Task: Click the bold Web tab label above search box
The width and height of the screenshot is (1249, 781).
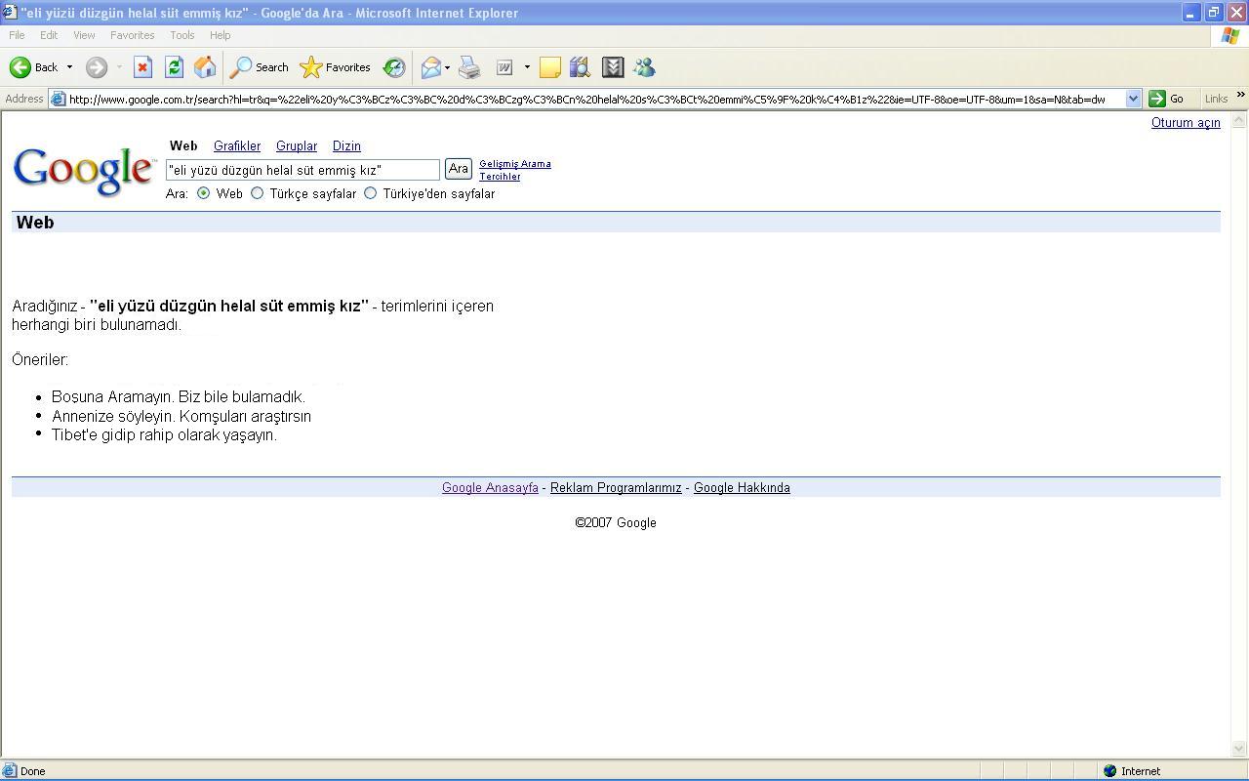Action: [x=183, y=145]
